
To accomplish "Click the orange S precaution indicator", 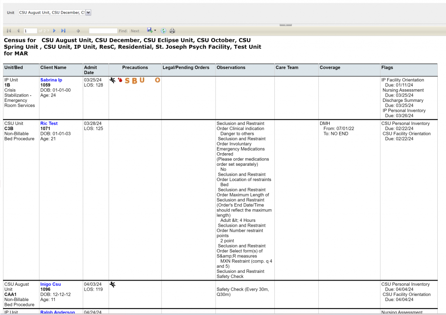I will (127, 80).
